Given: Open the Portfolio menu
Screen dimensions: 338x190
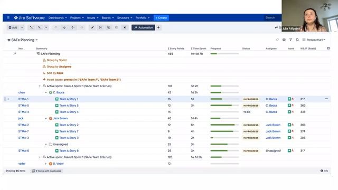Looking at the screenshot, I should click(x=143, y=17).
